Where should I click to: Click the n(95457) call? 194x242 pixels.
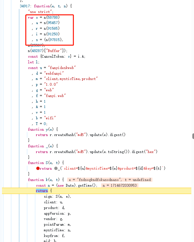[x=52, y=23]
